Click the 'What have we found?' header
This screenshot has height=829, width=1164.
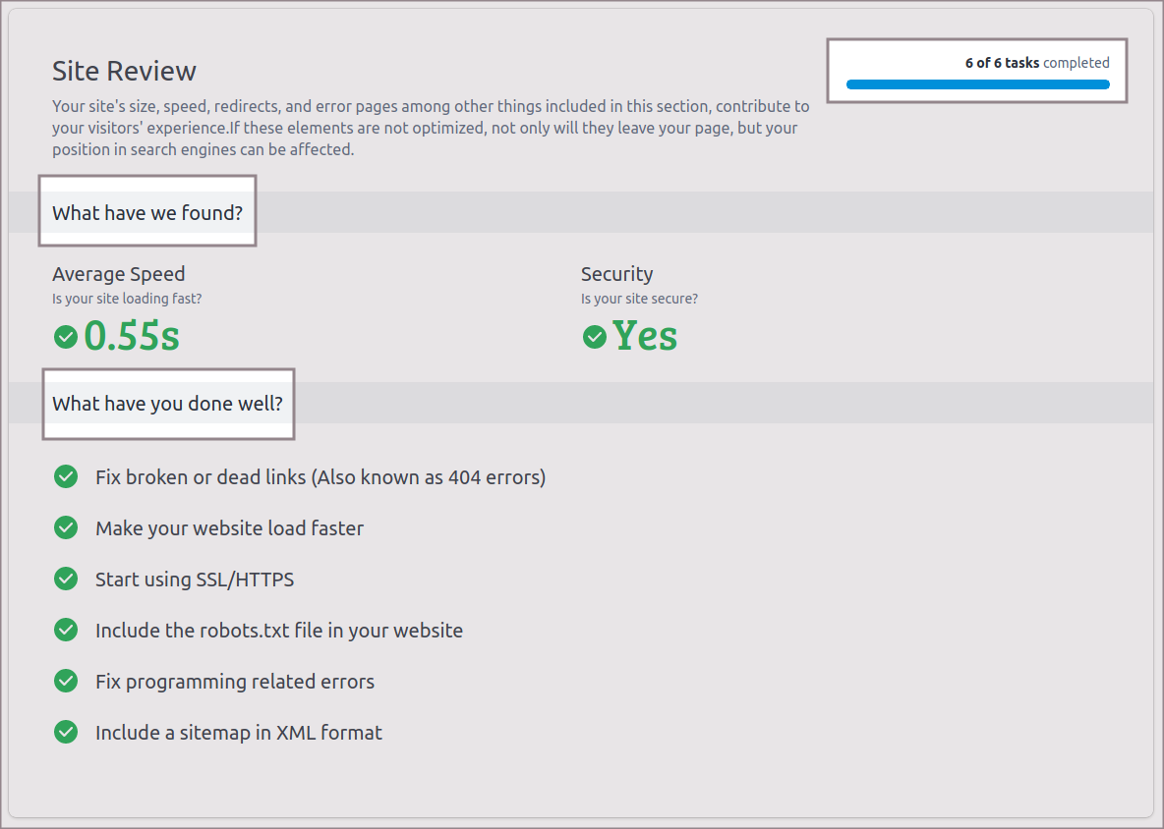[x=147, y=212]
